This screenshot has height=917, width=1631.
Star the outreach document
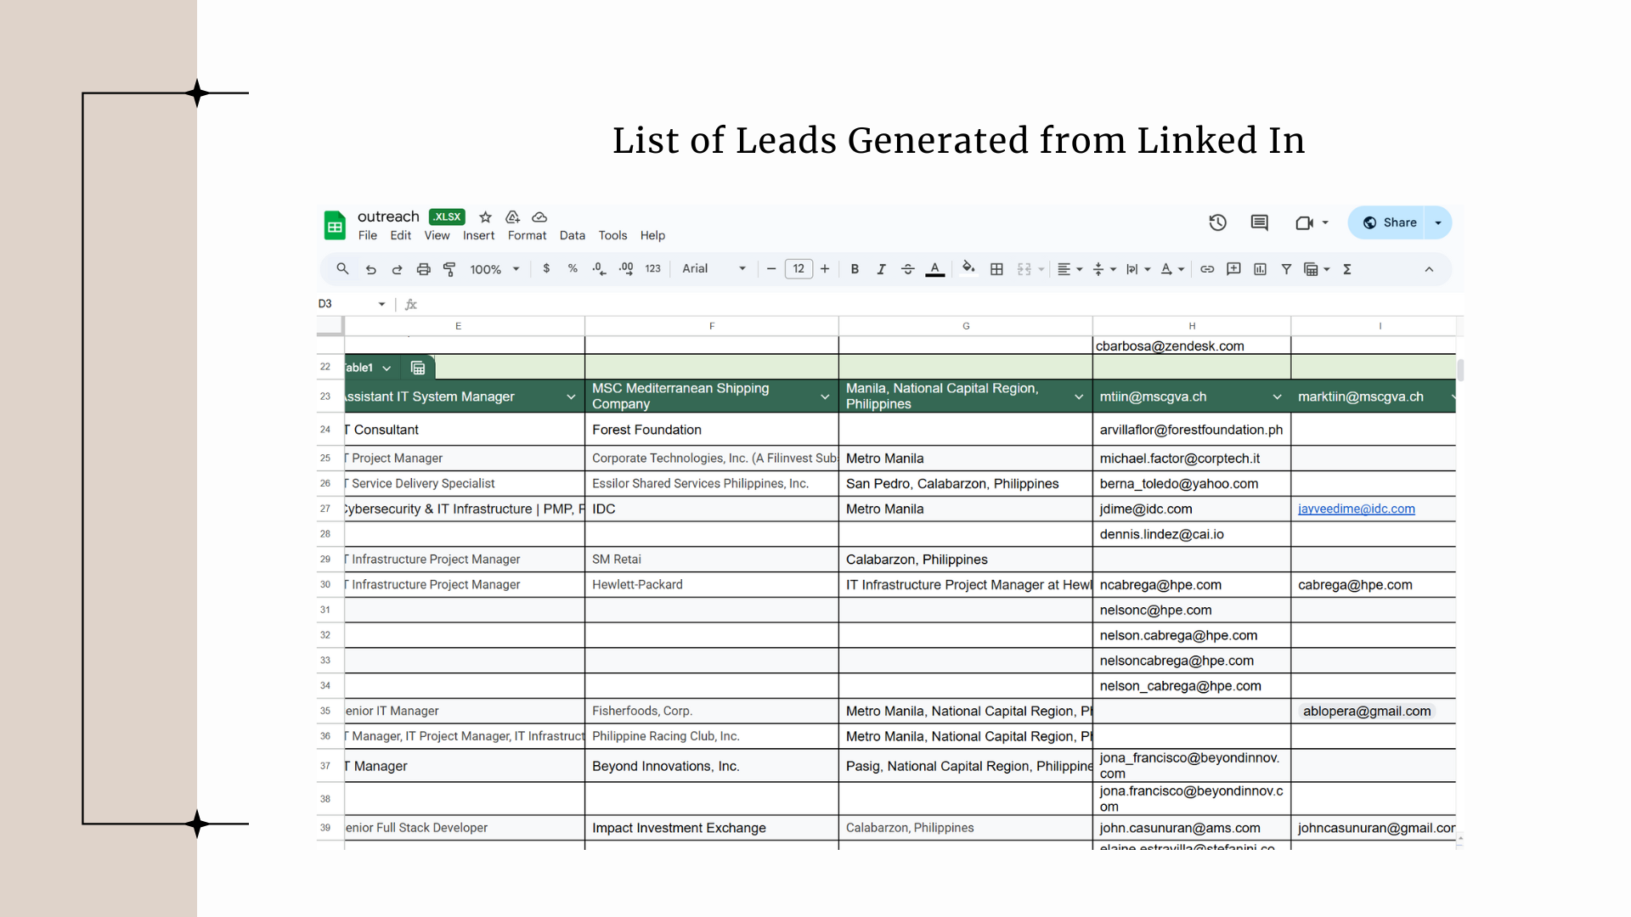click(485, 217)
